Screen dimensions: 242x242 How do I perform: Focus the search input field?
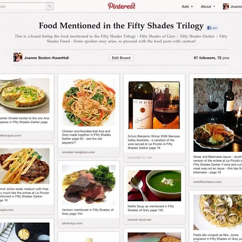(23, 6)
